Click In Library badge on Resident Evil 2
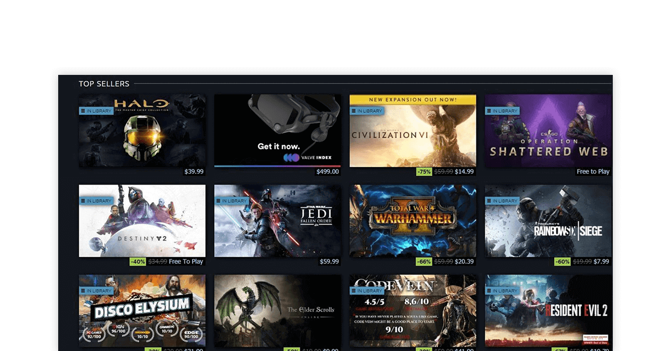The image size is (671, 351). coord(502,291)
